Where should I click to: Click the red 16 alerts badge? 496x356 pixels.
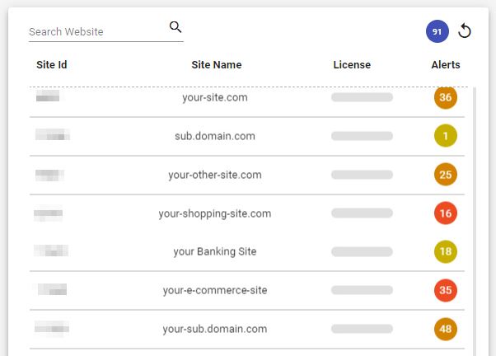(x=446, y=213)
